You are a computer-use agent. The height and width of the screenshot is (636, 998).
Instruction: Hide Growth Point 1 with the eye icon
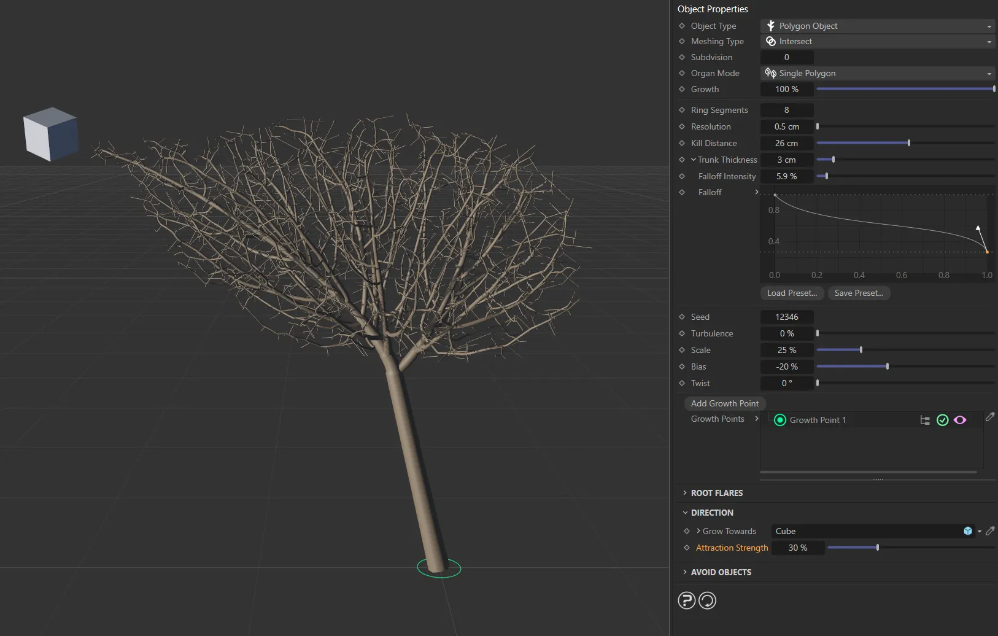pyautogui.click(x=960, y=420)
